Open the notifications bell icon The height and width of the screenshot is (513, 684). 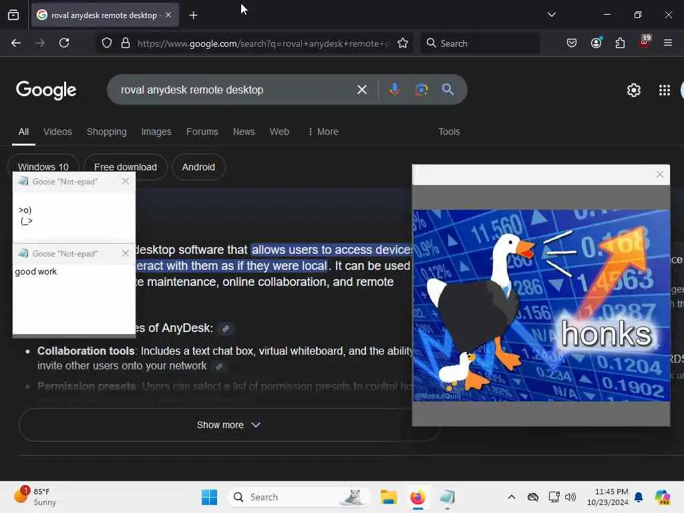pyautogui.click(x=639, y=497)
